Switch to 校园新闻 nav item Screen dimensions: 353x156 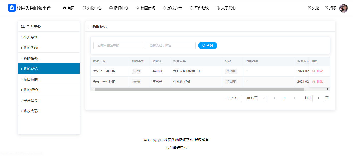(x=146, y=8)
